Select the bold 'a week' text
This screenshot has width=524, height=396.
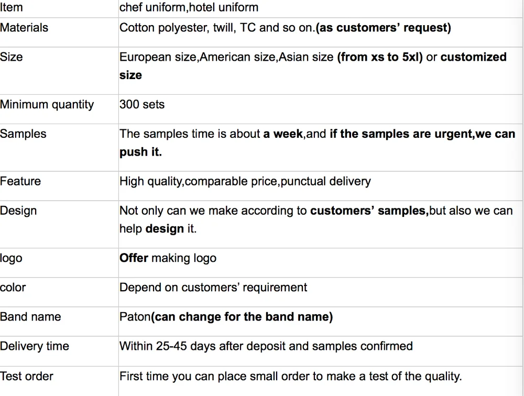(x=283, y=134)
